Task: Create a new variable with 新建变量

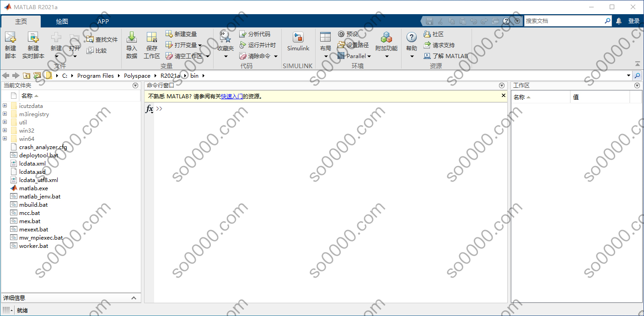Action: 181,34
